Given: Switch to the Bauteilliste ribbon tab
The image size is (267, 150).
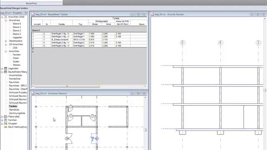Looking at the screenshot, I should coord(31,3).
